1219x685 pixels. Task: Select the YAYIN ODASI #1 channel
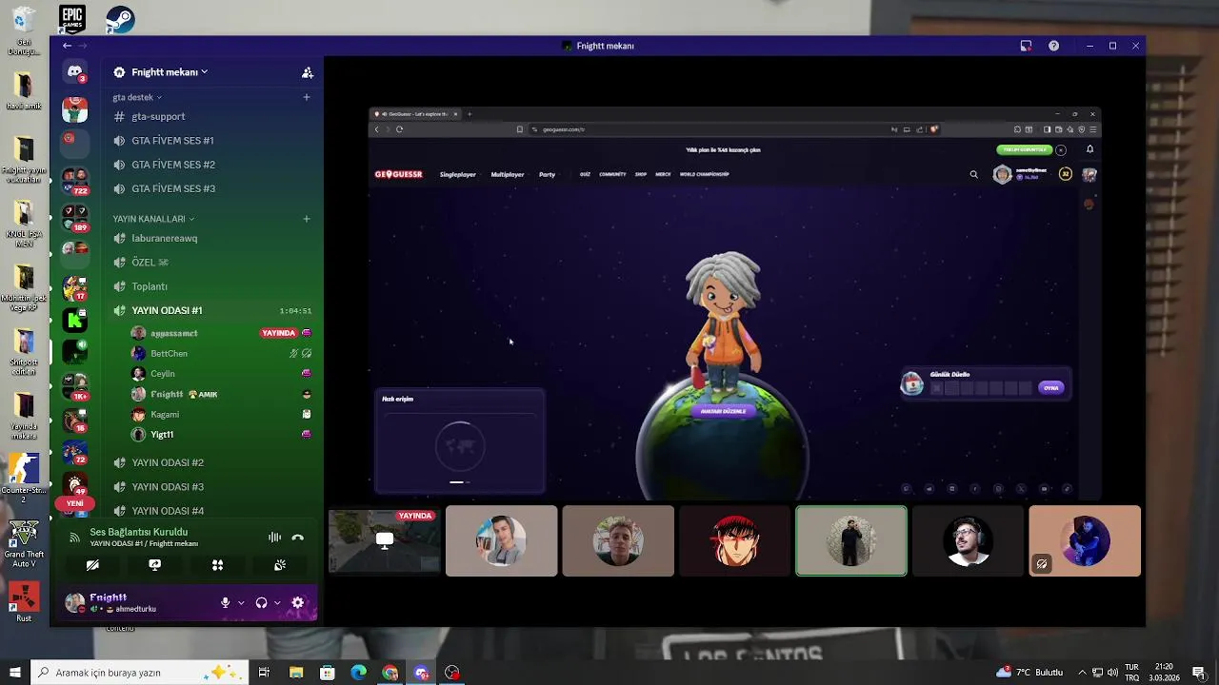click(212, 310)
